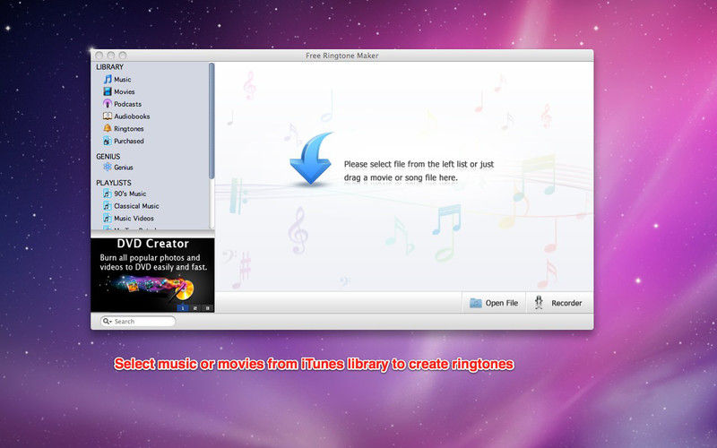
Task: Select the Music library icon
Action: click(x=108, y=80)
